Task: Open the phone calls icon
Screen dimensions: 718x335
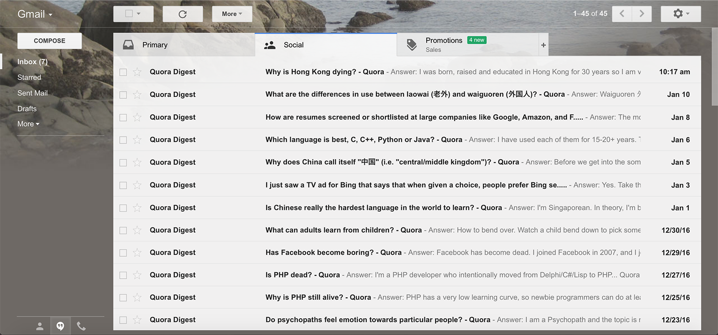Action: coord(81,326)
